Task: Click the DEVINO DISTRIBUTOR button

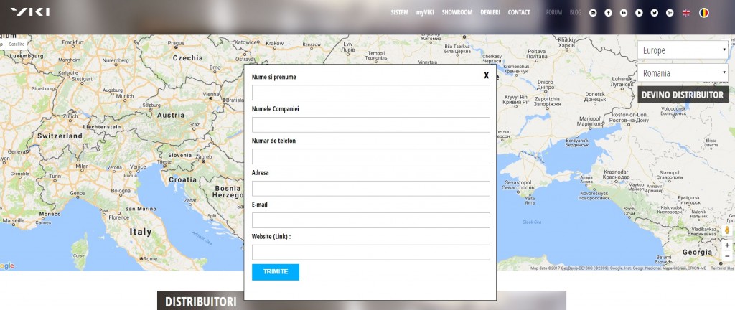Action: click(682, 95)
